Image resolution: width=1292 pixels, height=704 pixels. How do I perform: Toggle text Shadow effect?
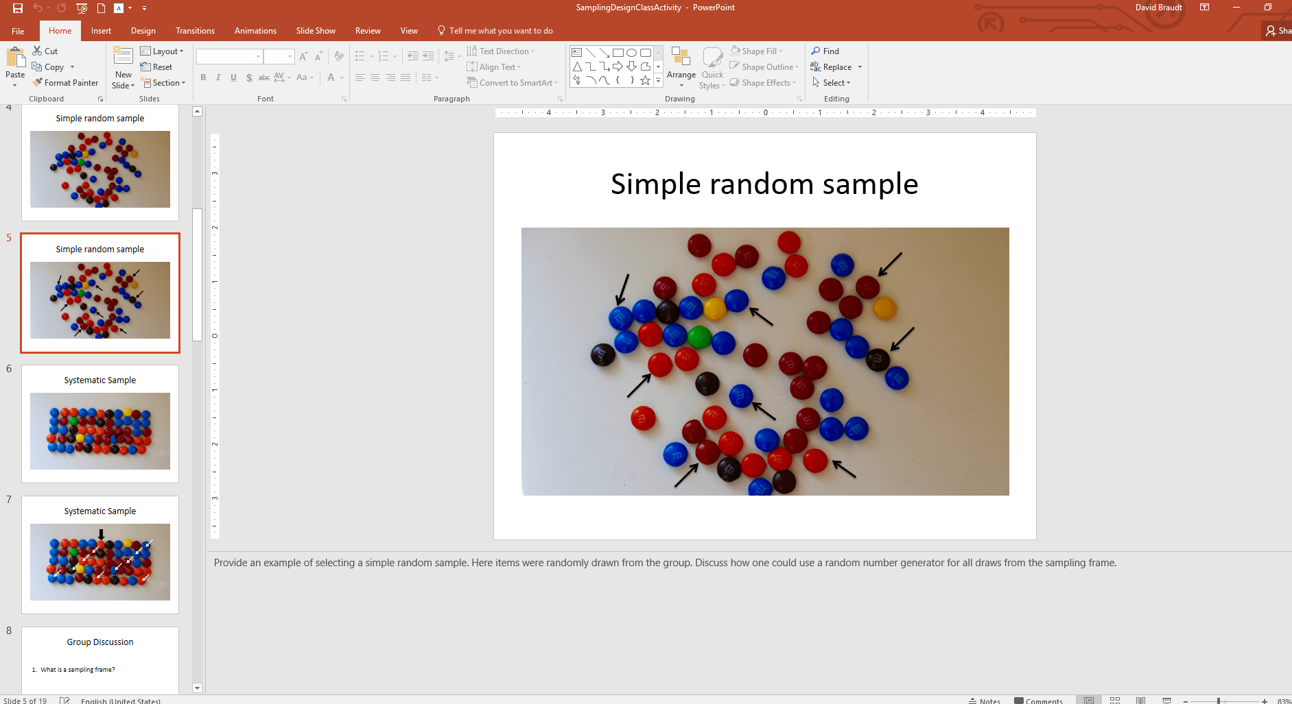click(249, 77)
